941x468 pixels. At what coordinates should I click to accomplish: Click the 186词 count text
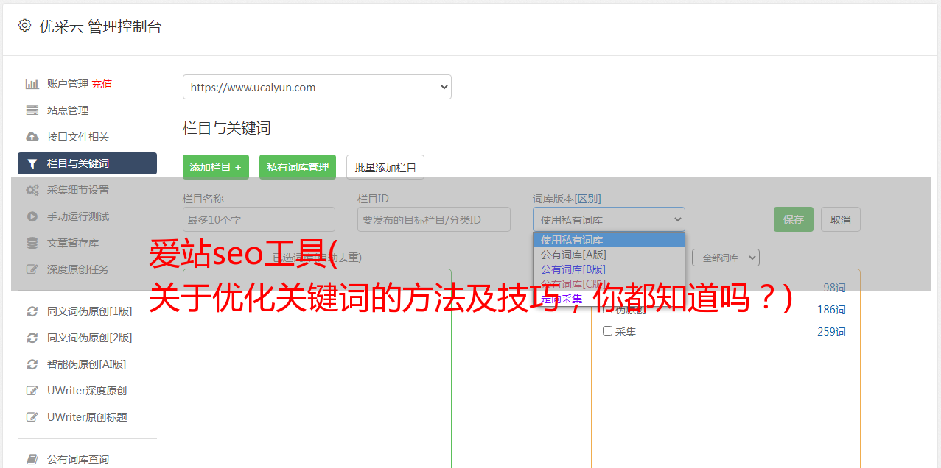831,310
